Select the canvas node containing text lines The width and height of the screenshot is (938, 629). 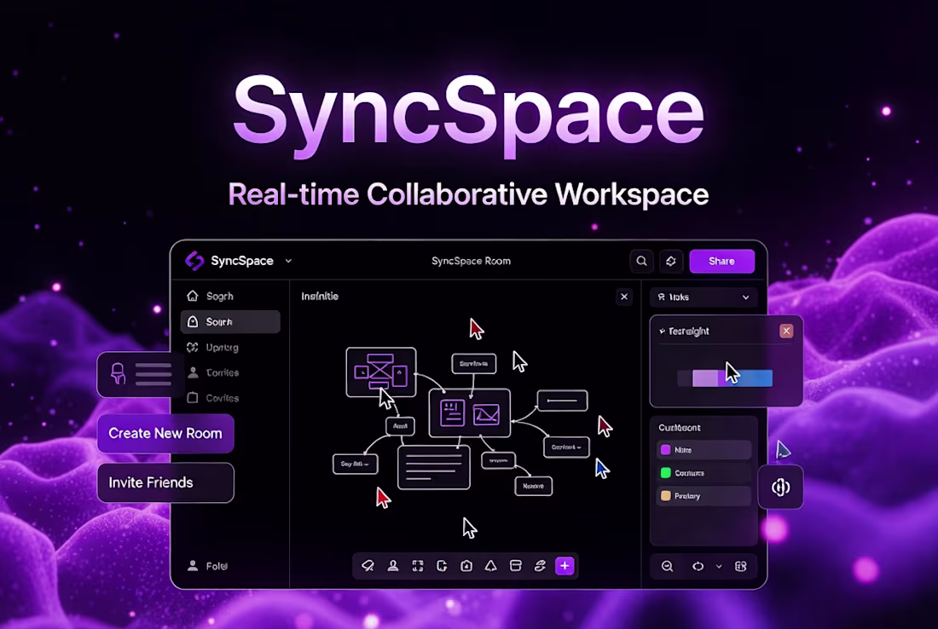[434, 468]
